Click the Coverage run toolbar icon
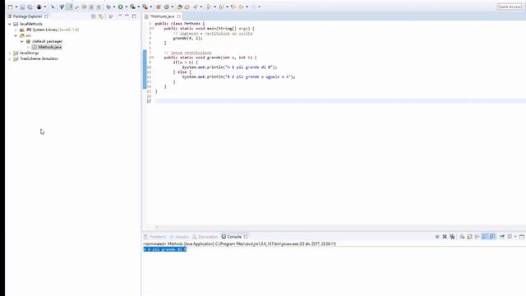The height and width of the screenshot is (296, 526). click(x=132, y=7)
